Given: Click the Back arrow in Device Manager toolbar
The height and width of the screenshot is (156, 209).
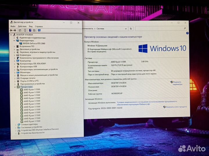Looking at the screenshot, I should click(11, 30).
